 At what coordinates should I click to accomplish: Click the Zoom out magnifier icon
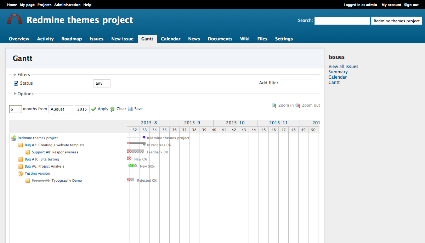point(298,105)
